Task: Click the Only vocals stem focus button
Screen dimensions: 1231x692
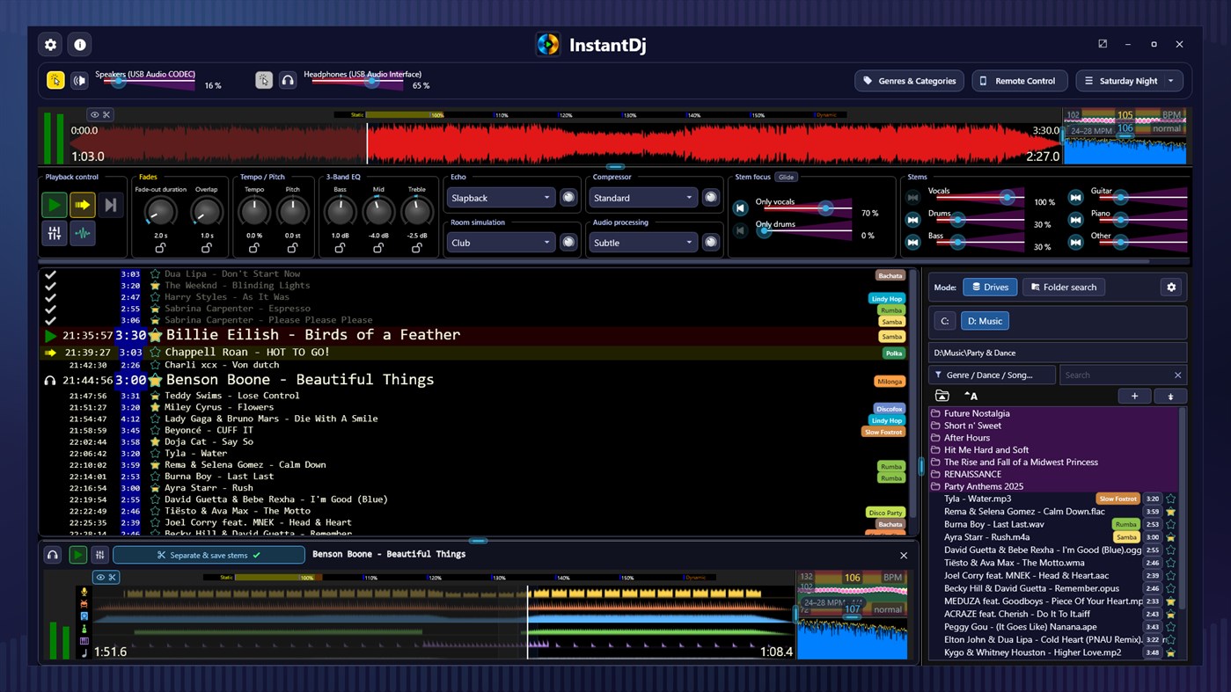Action: pos(741,208)
